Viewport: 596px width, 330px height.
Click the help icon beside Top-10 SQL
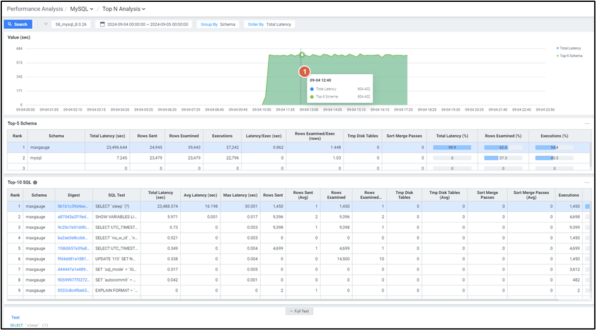35,182
